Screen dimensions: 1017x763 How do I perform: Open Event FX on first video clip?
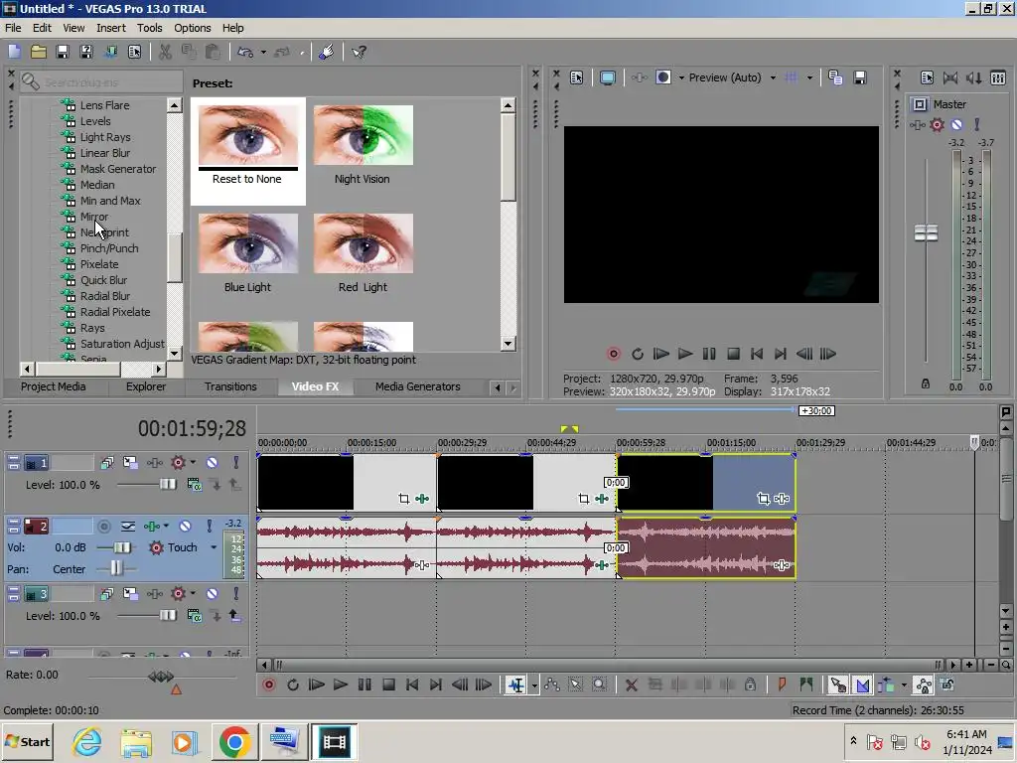(x=421, y=499)
